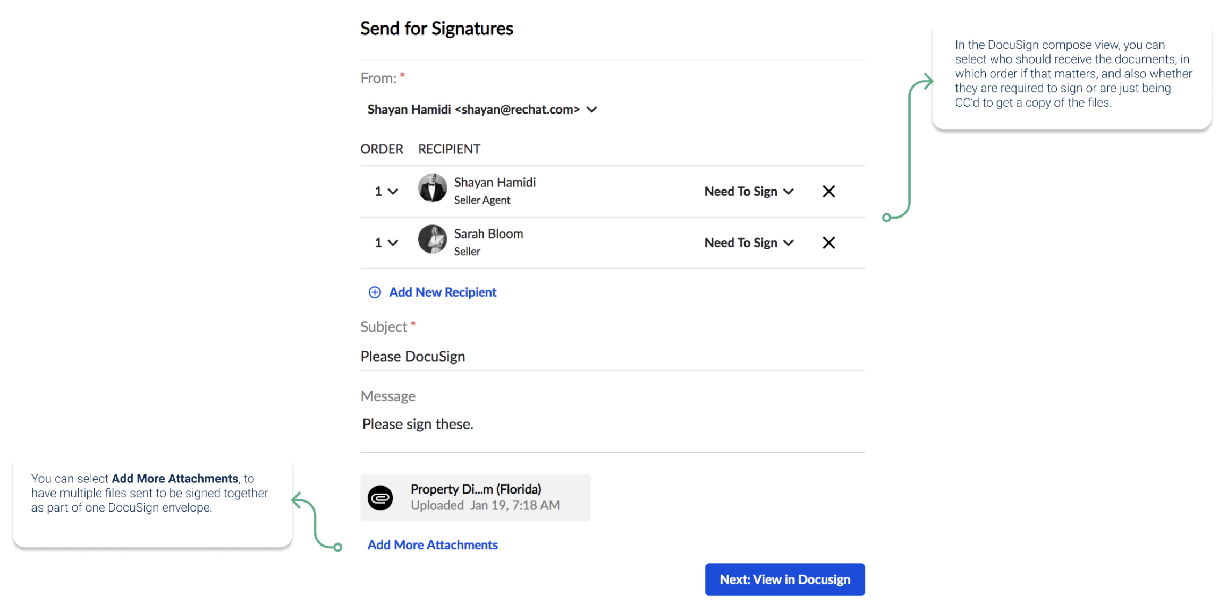1219x606 pixels.
Task: Focus the Subject field with Please DocuSign
Action: coord(612,357)
